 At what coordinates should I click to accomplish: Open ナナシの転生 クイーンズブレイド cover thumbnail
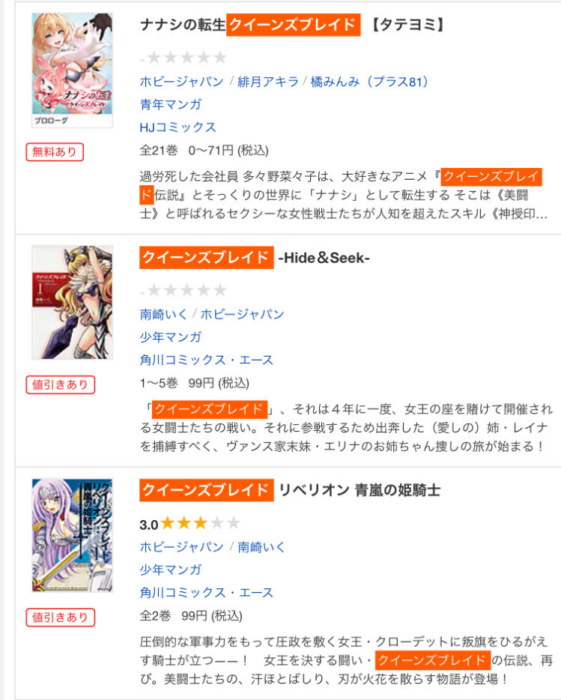pos(73,70)
